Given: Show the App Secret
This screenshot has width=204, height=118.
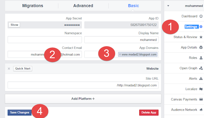Looking at the screenshot, I should 14,25.
